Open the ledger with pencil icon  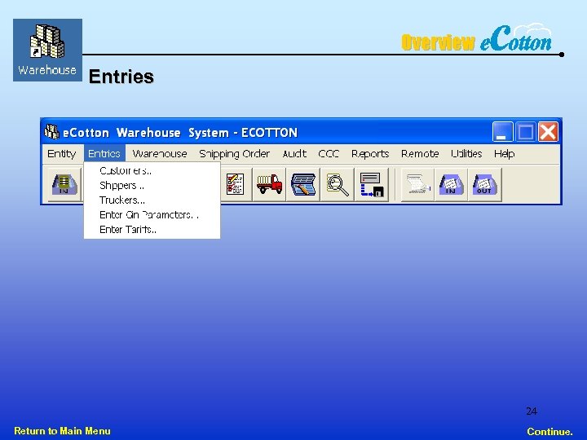point(302,184)
